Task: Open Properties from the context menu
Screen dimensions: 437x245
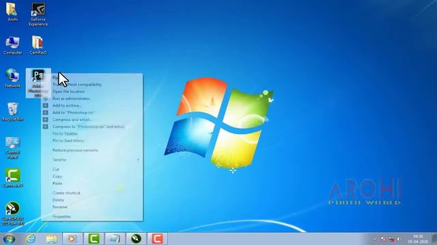Action: pos(92,216)
